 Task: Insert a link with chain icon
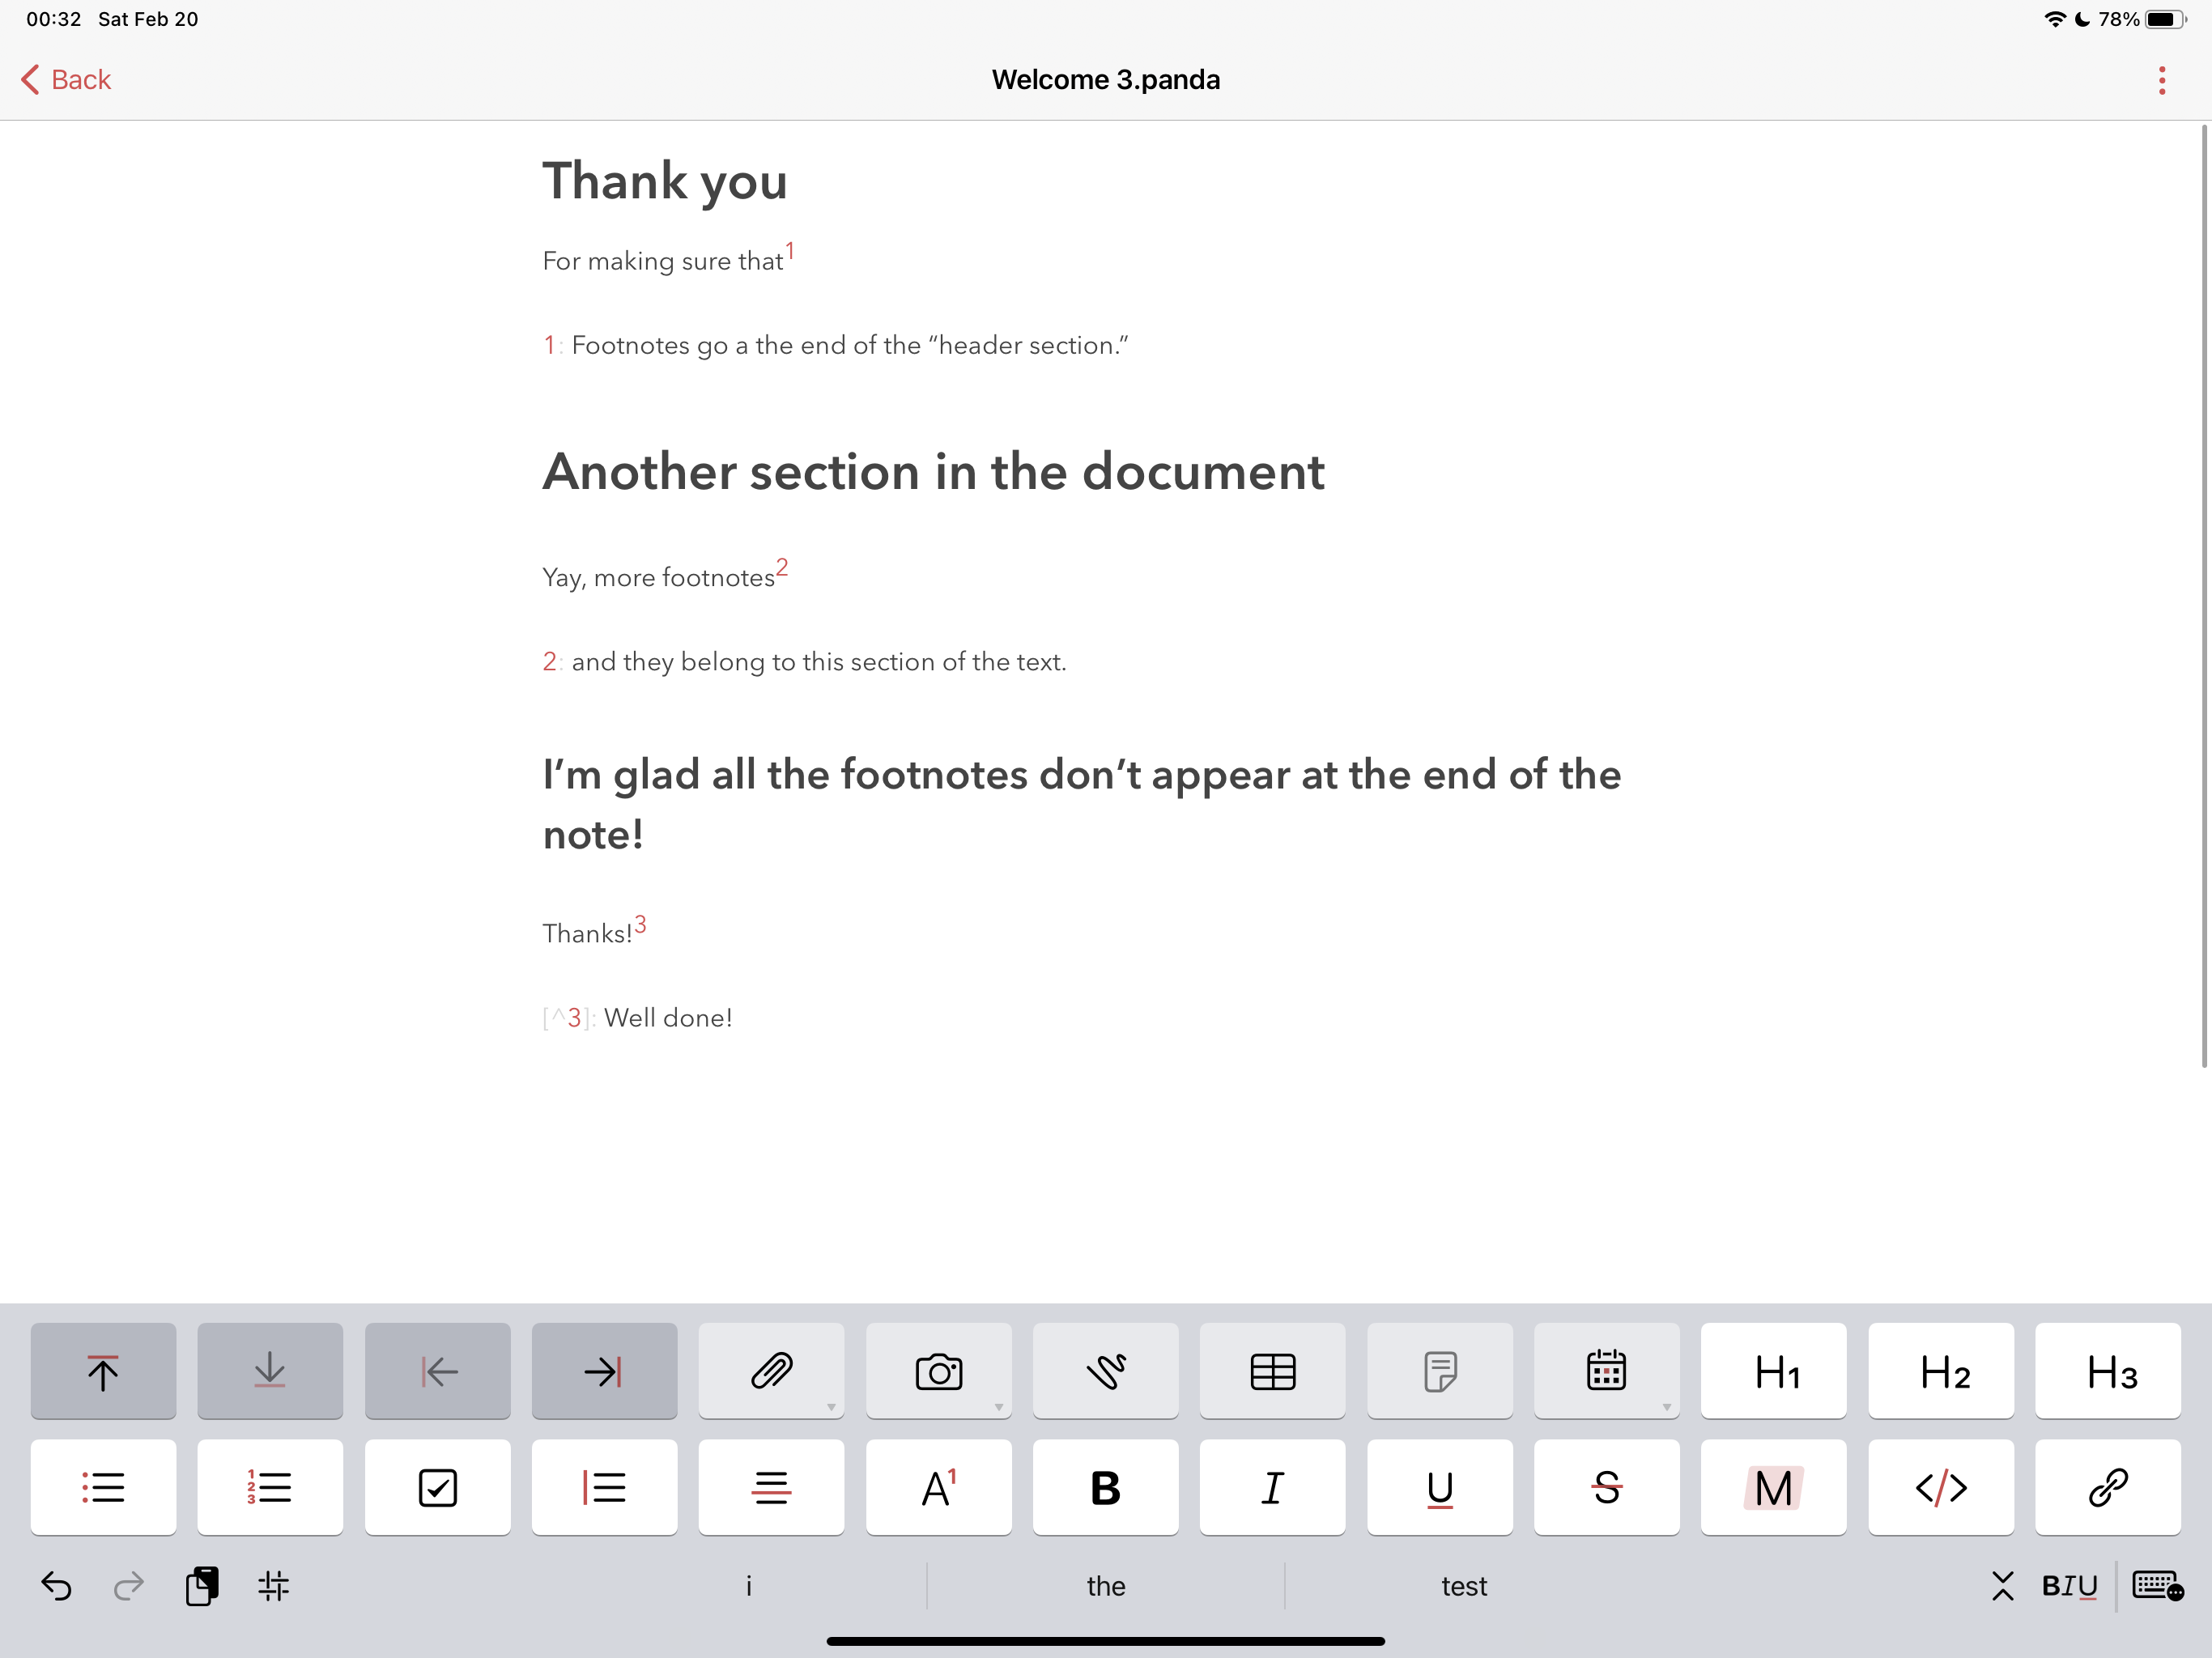2107,1487
